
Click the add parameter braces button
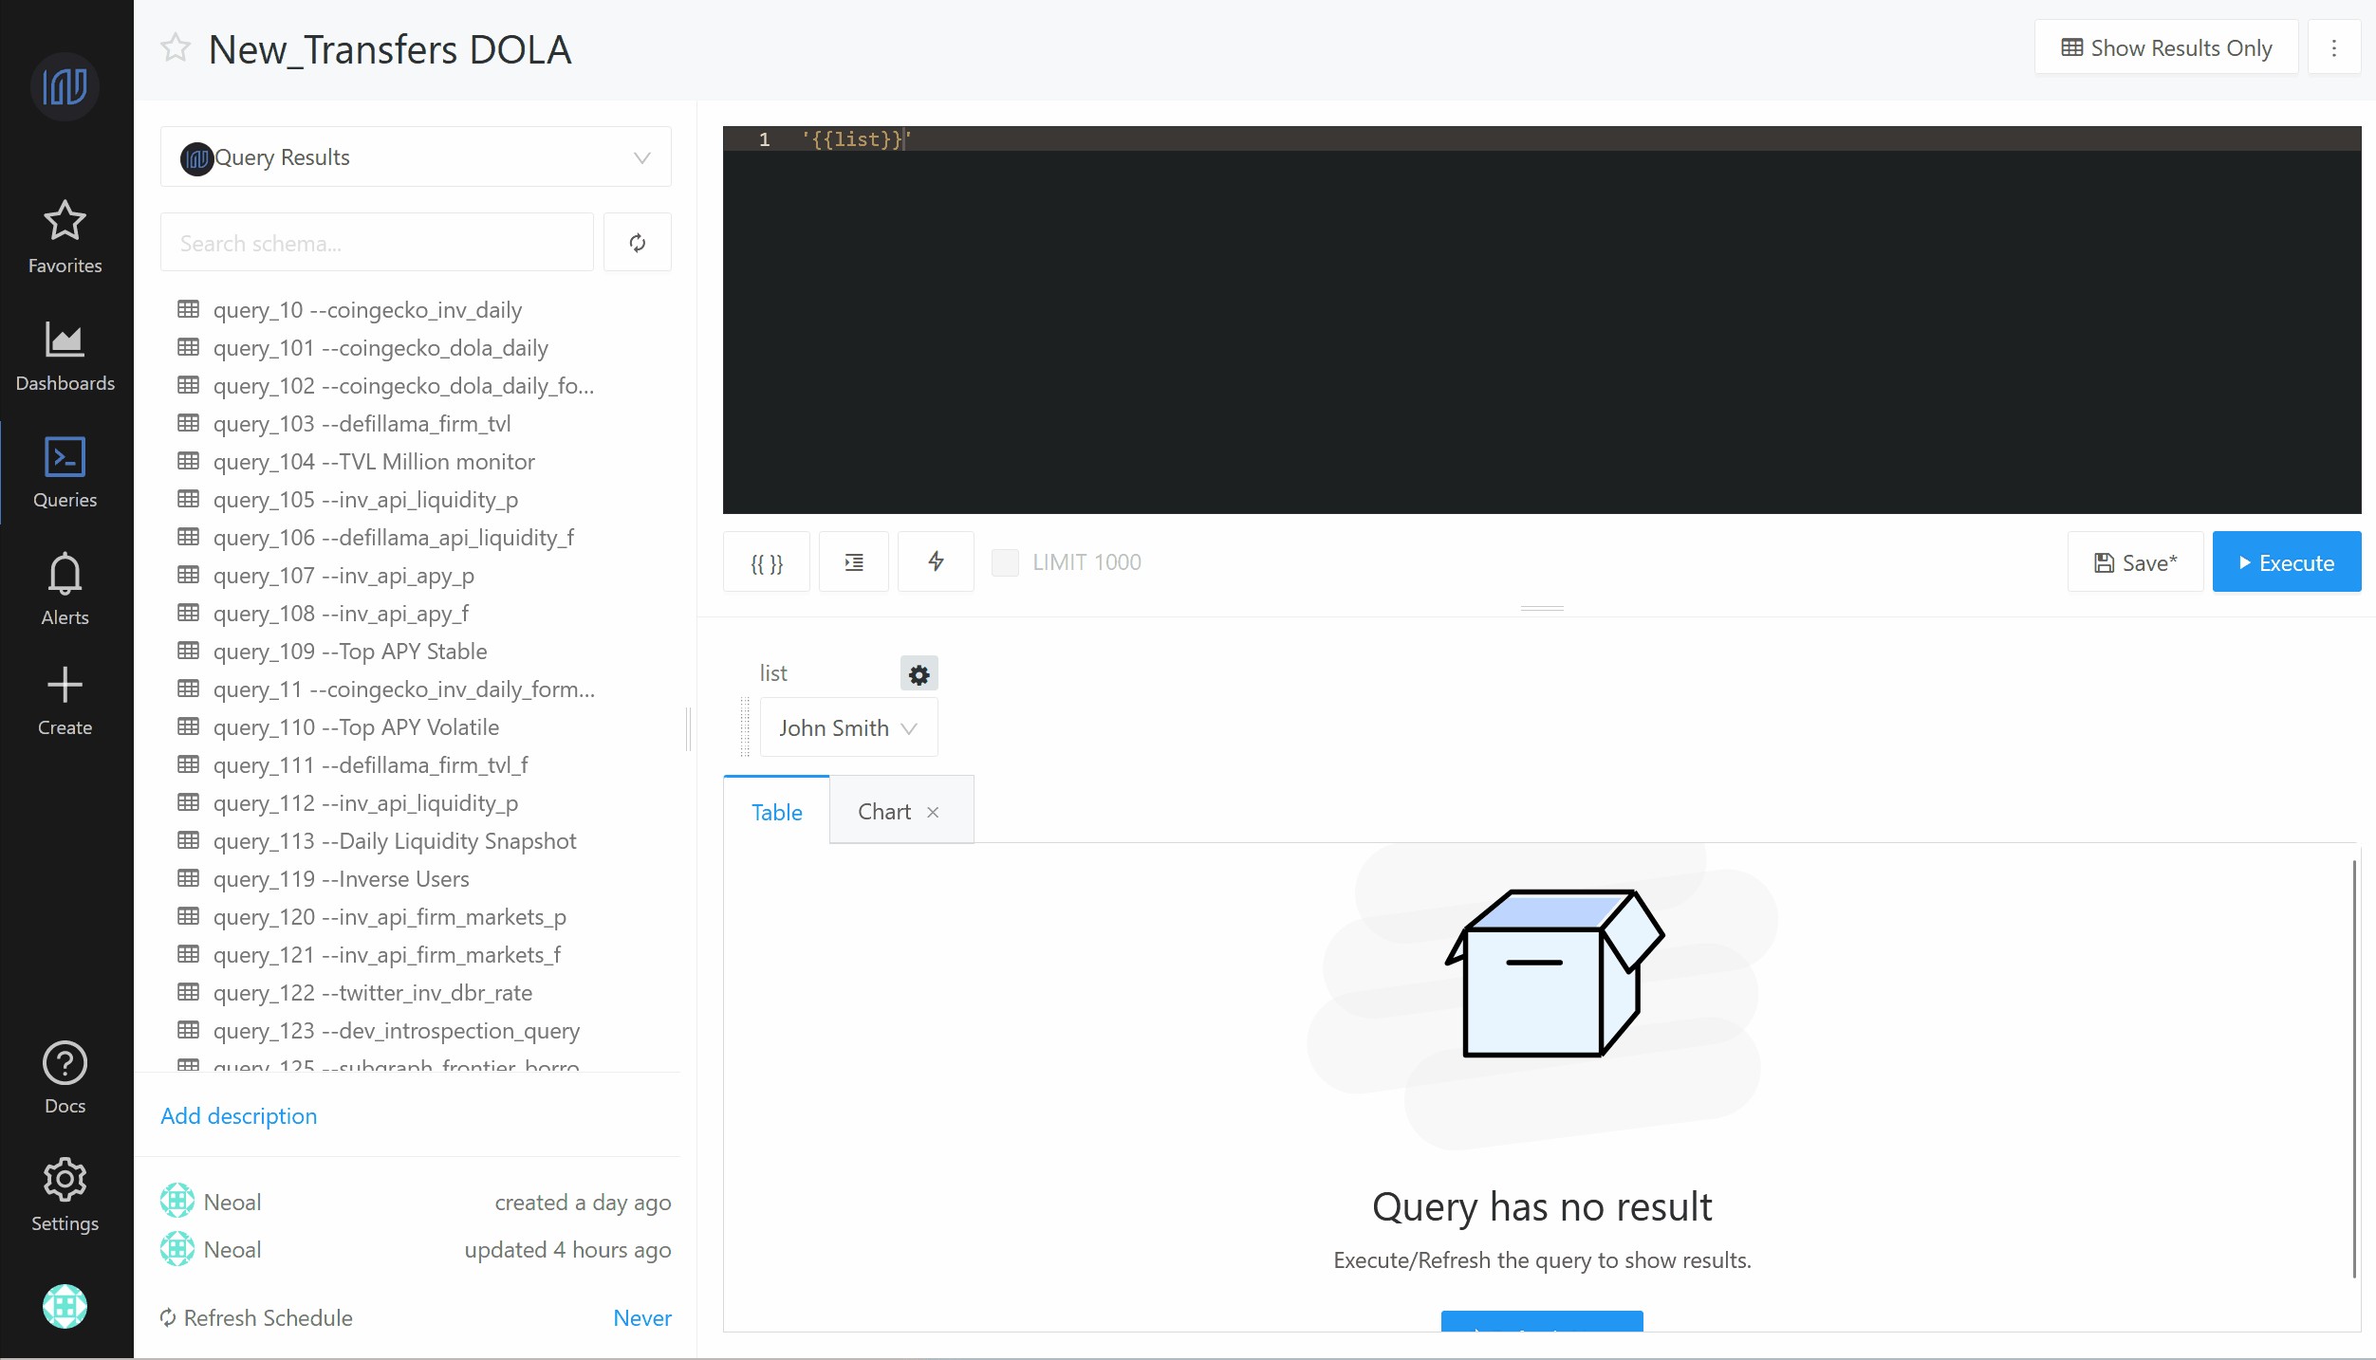point(767,562)
